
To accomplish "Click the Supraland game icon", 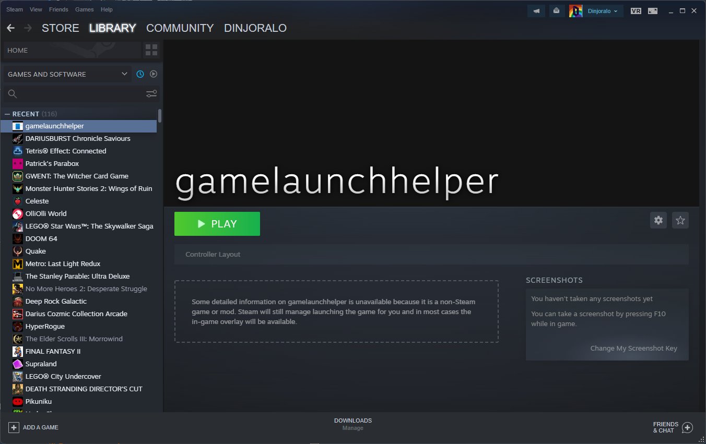I will pos(18,364).
